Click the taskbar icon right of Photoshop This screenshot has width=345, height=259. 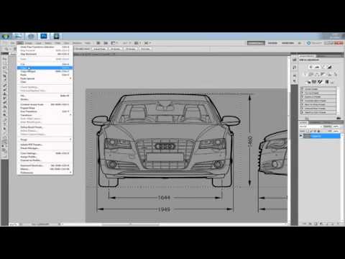(56, 36)
